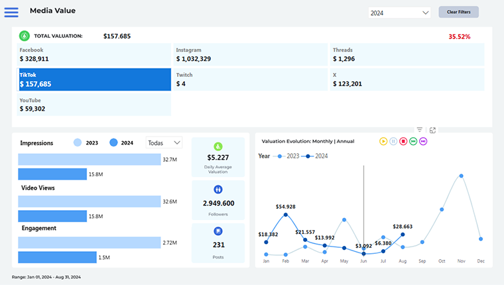Click the May 2023 data point

pos(344,220)
